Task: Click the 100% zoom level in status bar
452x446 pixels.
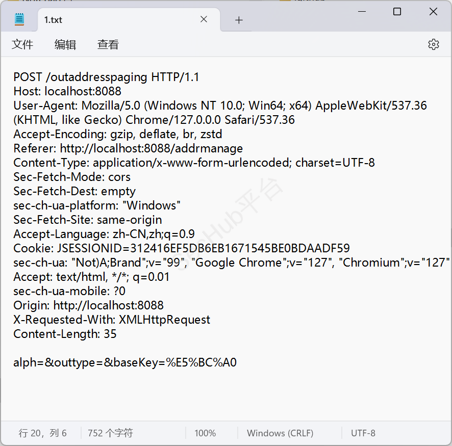Action: pos(205,433)
